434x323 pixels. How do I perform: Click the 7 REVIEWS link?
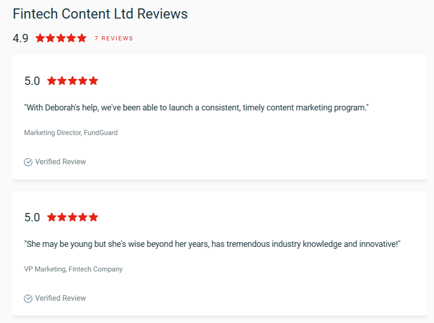114,38
